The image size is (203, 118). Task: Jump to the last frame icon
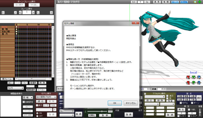pyautogui.click(x=51, y=12)
